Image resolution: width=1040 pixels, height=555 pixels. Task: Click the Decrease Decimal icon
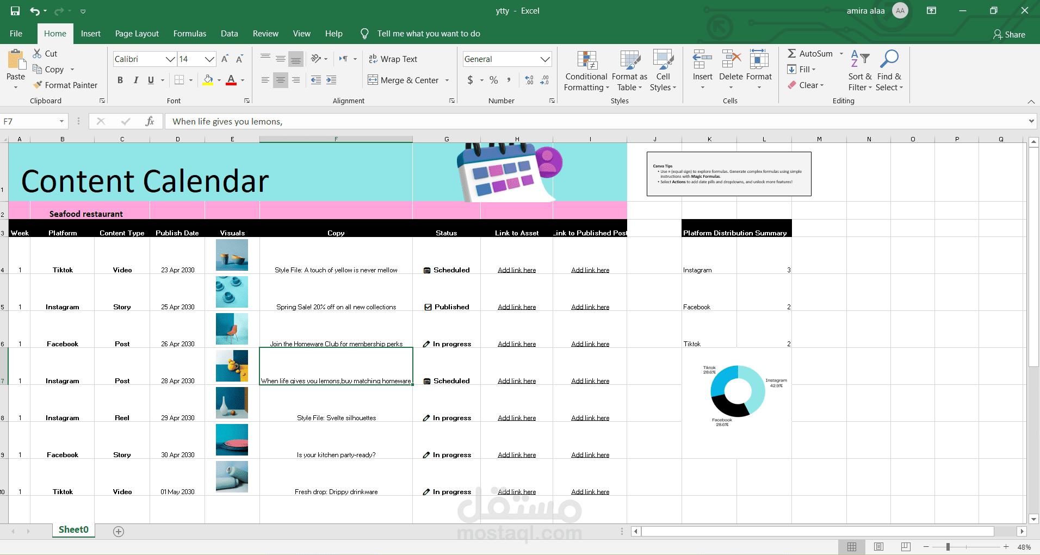click(544, 80)
